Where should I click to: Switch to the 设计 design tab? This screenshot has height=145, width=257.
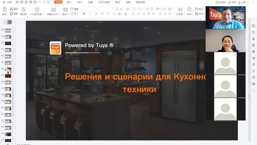[x=80, y=2]
